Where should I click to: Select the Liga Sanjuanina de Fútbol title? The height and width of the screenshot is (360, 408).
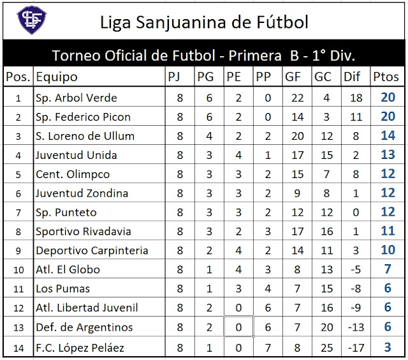(x=204, y=22)
